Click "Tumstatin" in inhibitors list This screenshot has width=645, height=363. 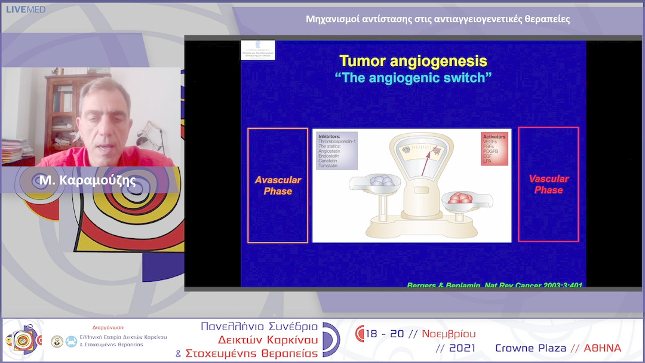pos(327,165)
